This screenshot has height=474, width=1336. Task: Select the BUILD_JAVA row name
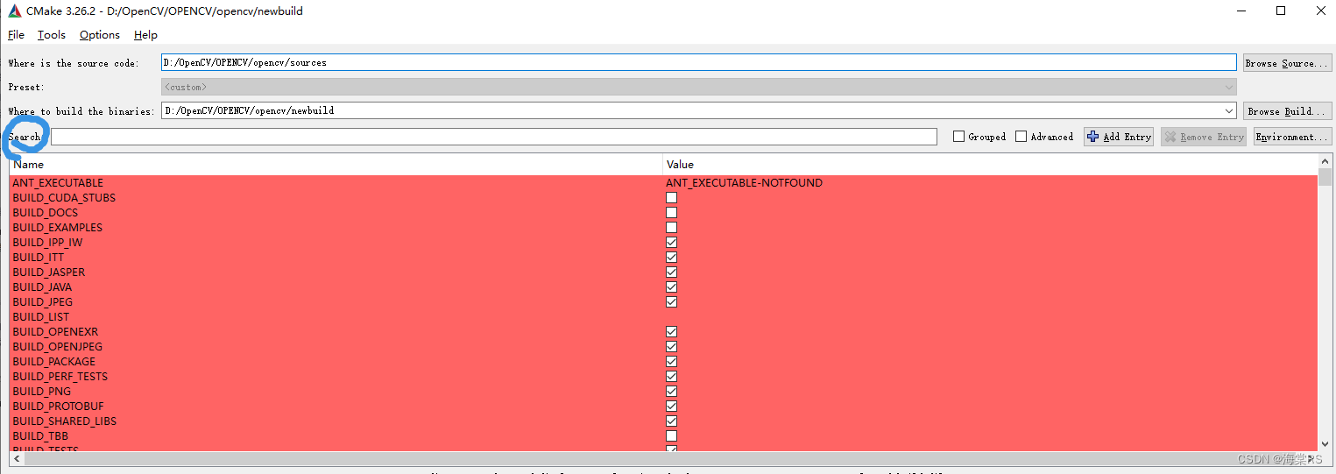click(43, 287)
